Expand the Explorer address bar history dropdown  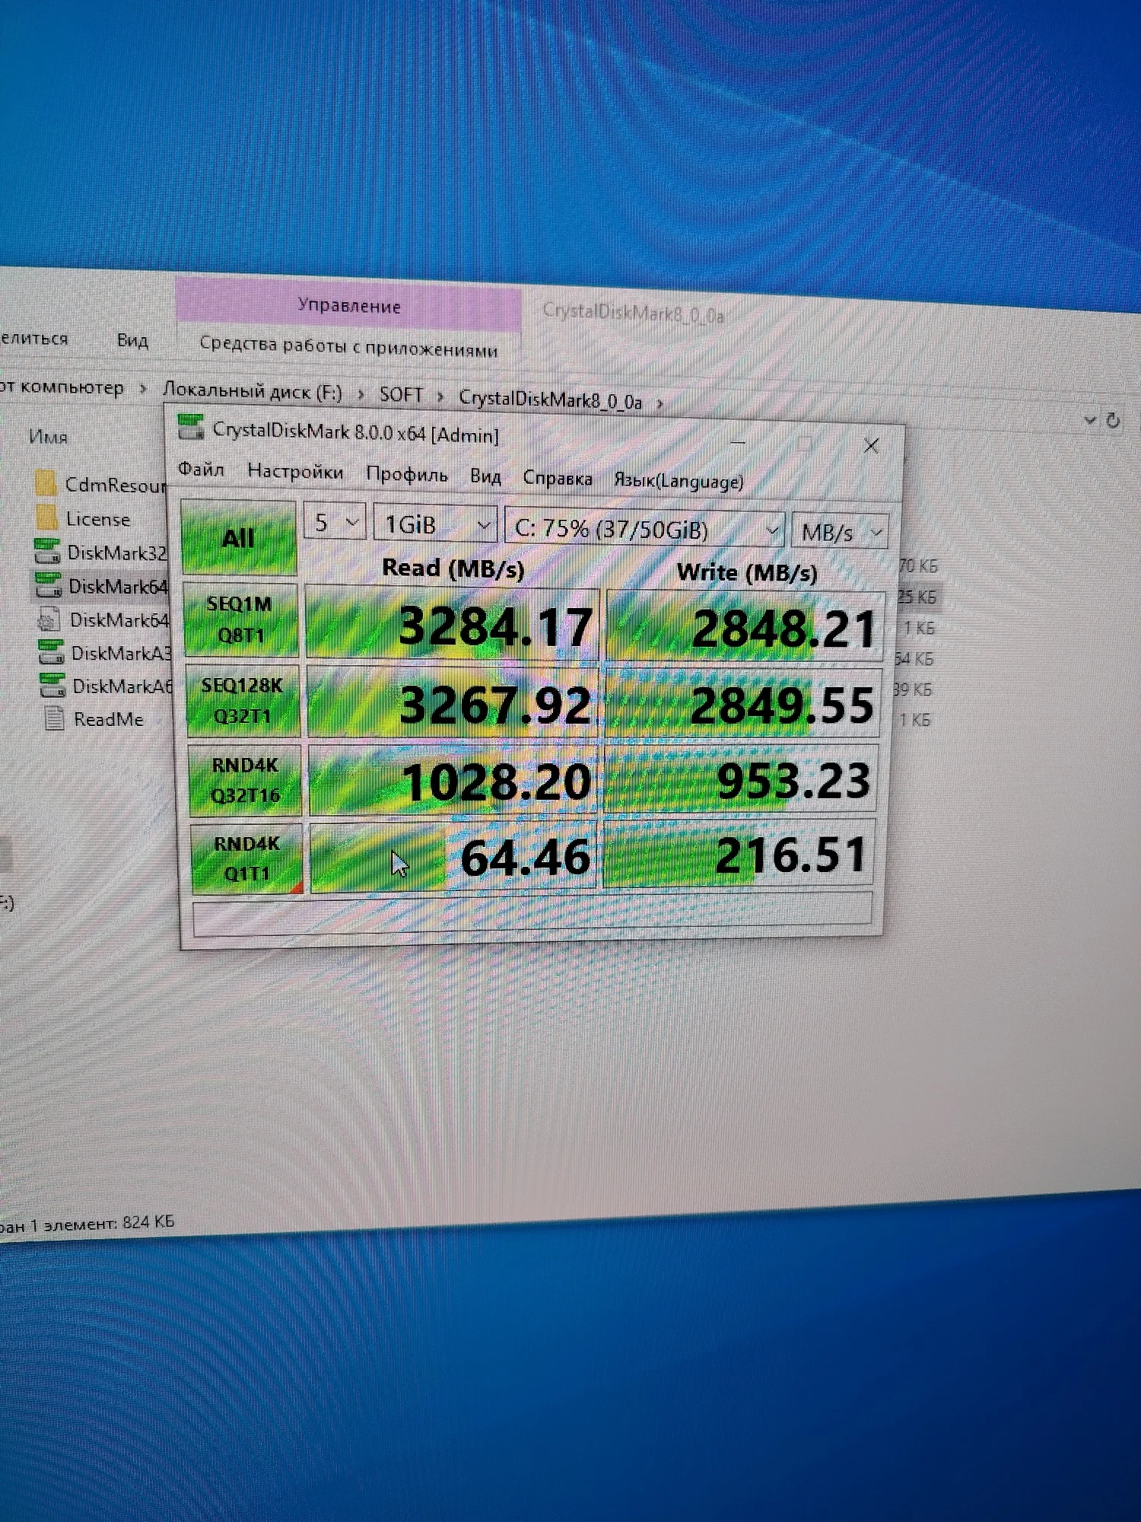coord(1089,419)
